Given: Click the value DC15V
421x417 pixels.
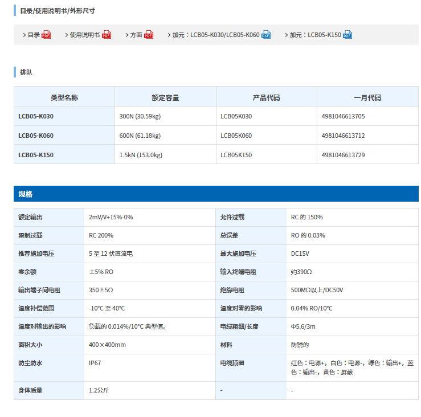Looking at the screenshot, I should (300, 254).
